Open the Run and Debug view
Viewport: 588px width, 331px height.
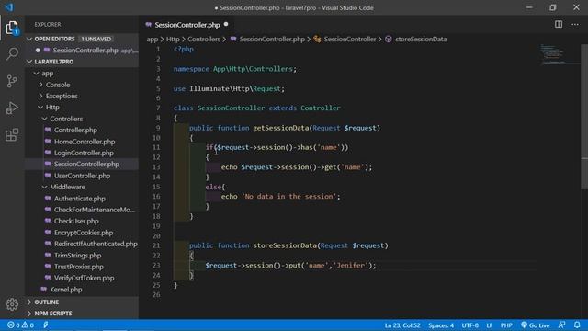[x=12, y=108]
